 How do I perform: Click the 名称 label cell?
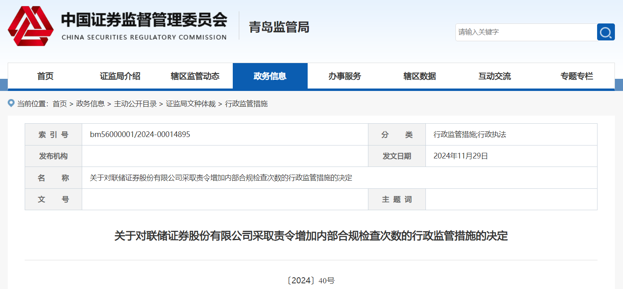point(53,178)
